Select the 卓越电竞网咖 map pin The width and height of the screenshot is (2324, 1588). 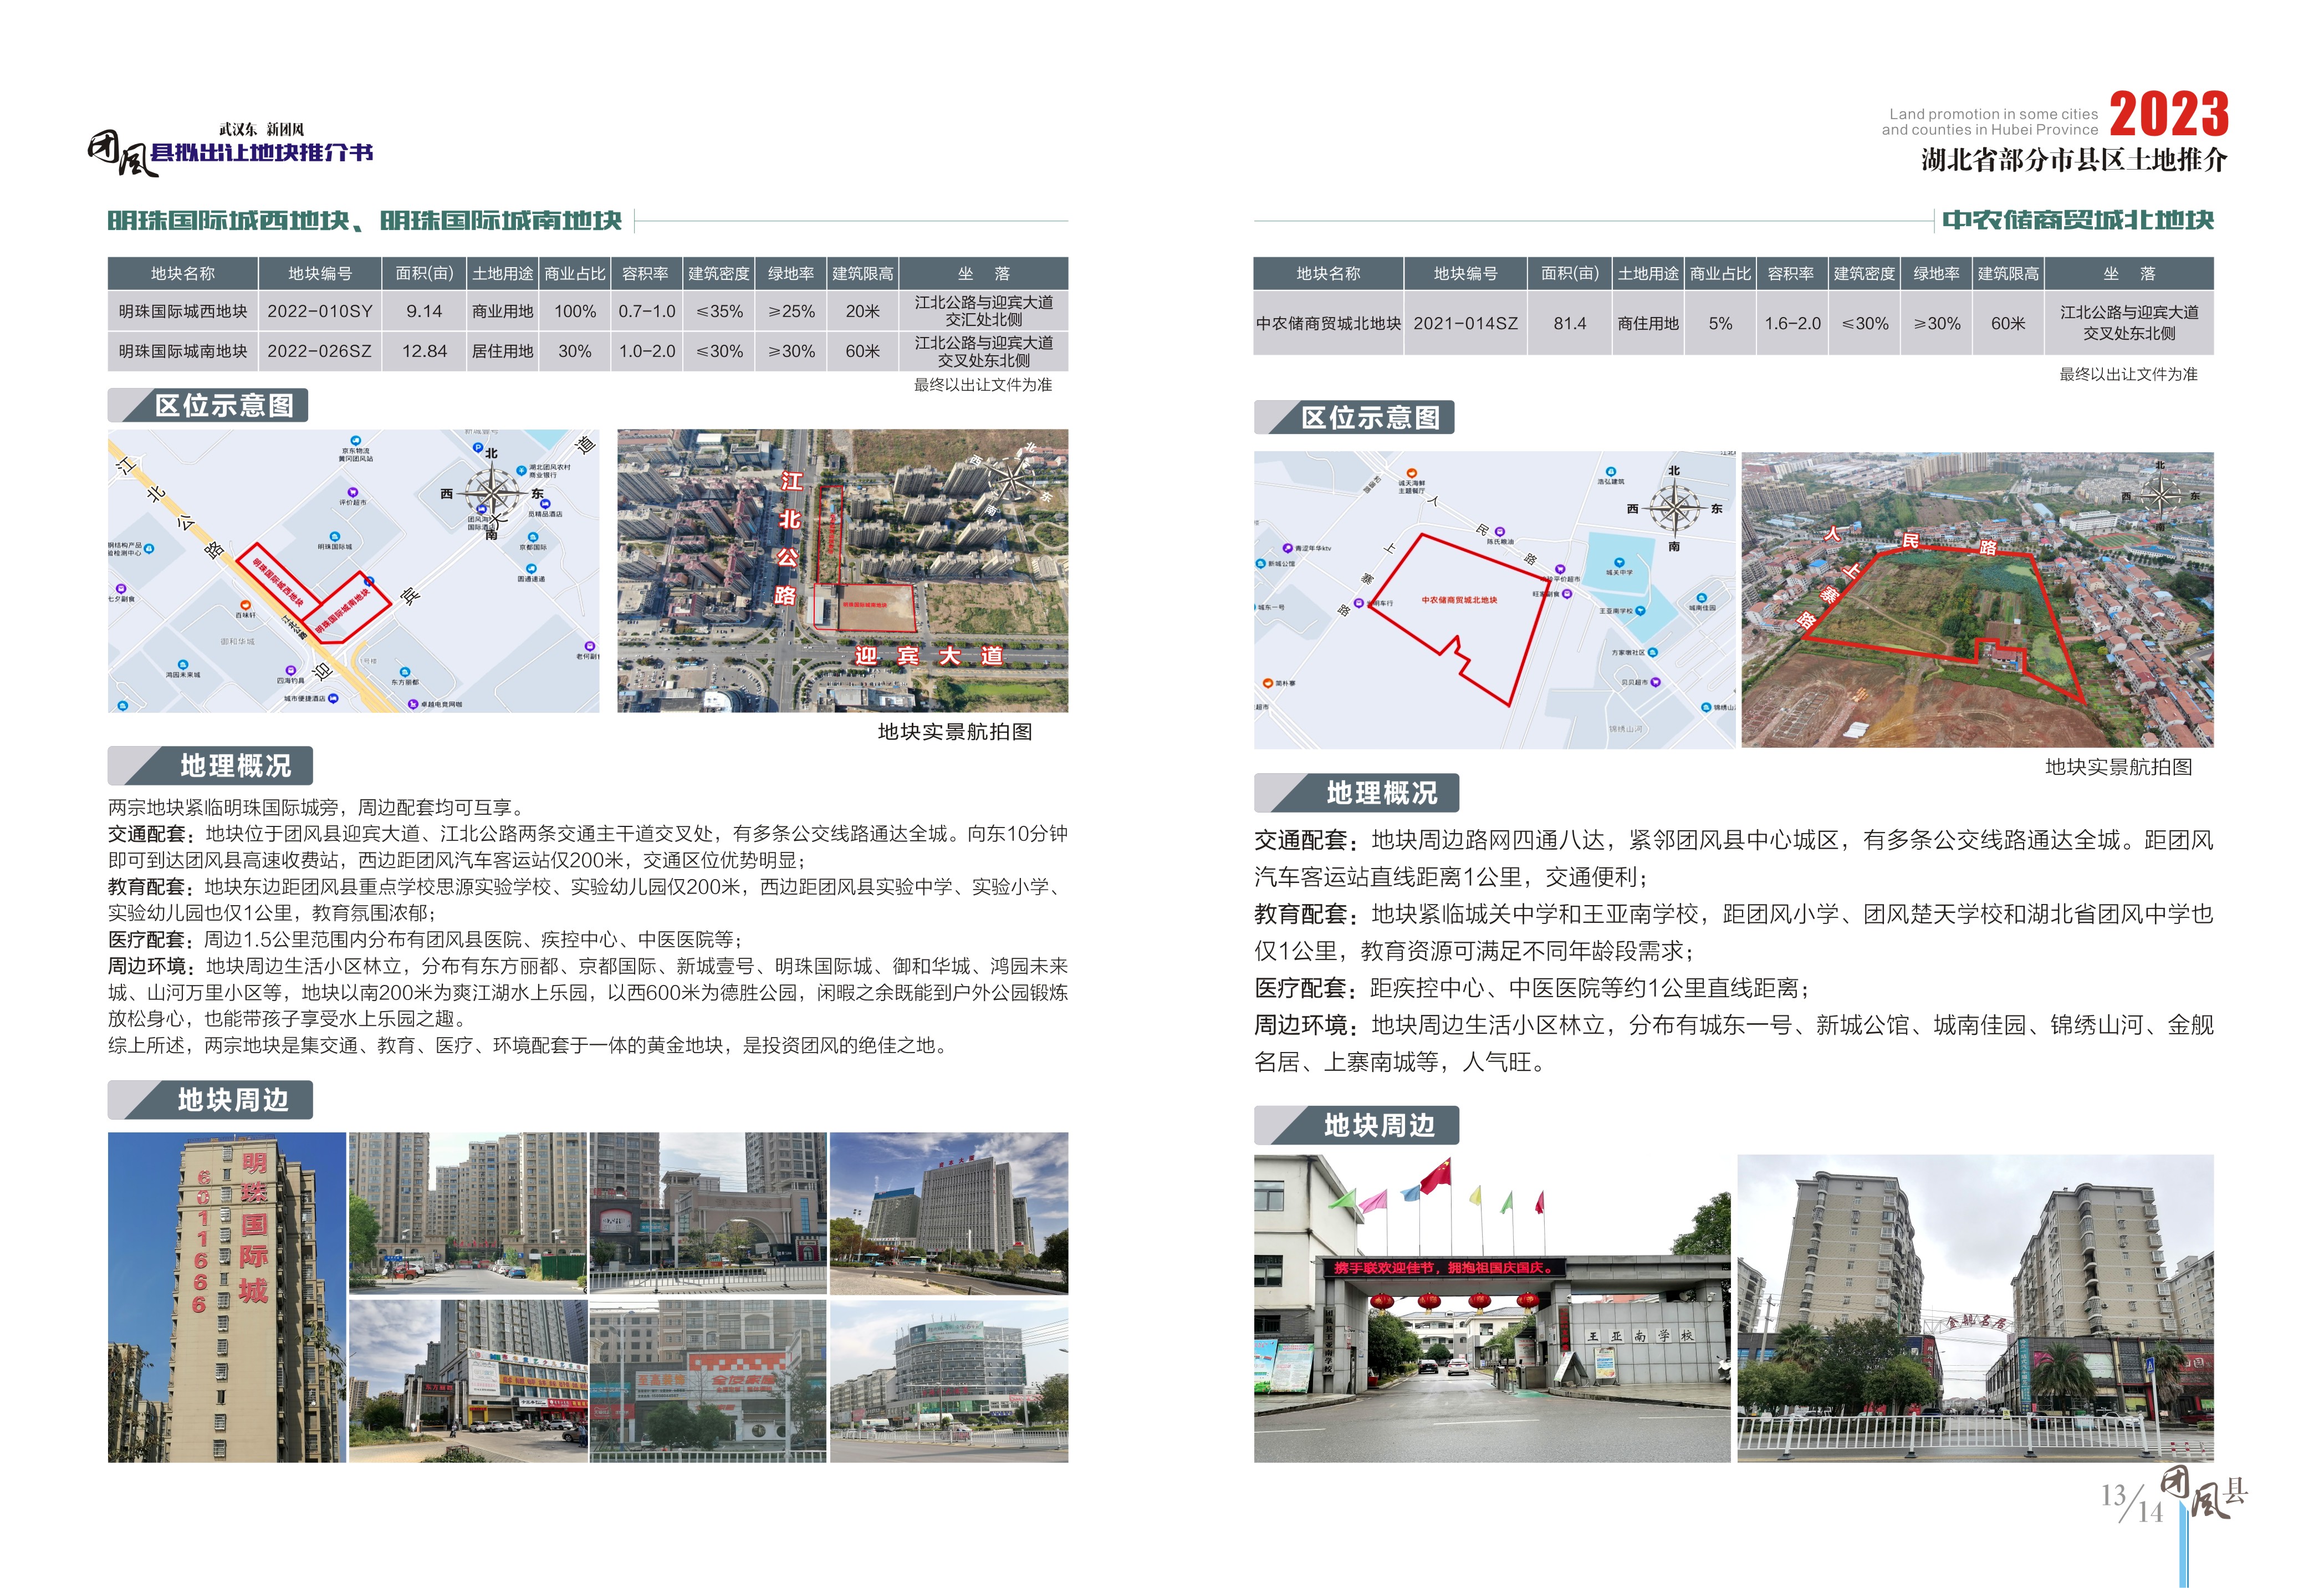[x=412, y=704]
